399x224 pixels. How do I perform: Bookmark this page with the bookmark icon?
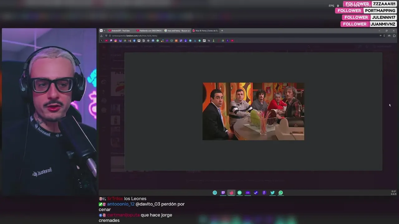point(384,36)
